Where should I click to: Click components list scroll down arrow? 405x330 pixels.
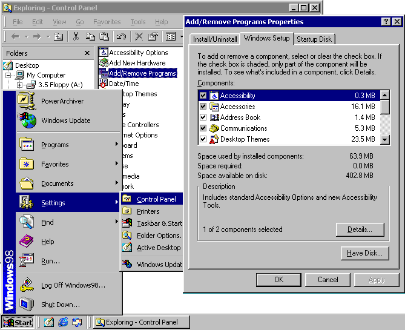click(385, 140)
